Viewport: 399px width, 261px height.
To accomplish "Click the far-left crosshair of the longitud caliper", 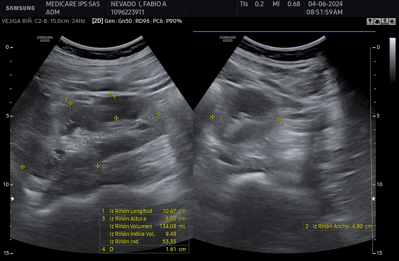I will coord(23,167).
